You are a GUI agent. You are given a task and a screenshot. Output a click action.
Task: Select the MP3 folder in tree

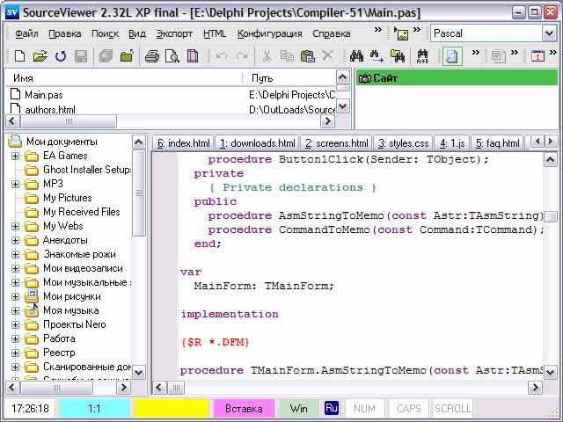53,184
